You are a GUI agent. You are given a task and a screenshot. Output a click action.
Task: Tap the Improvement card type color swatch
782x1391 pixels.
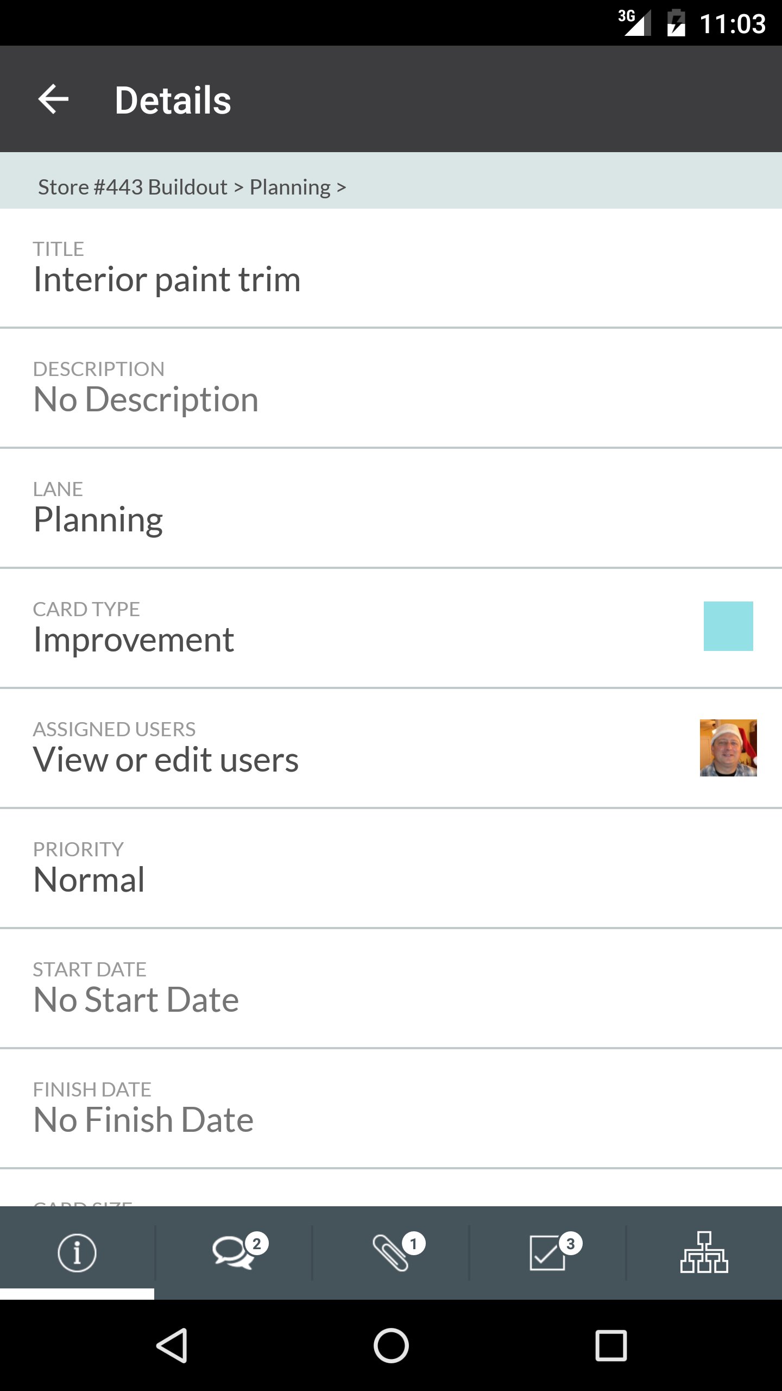coord(728,626)
